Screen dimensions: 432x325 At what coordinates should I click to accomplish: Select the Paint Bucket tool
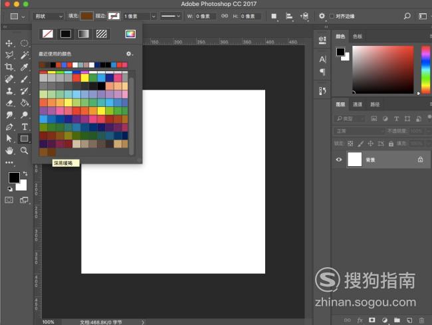[x=24, y=103]
